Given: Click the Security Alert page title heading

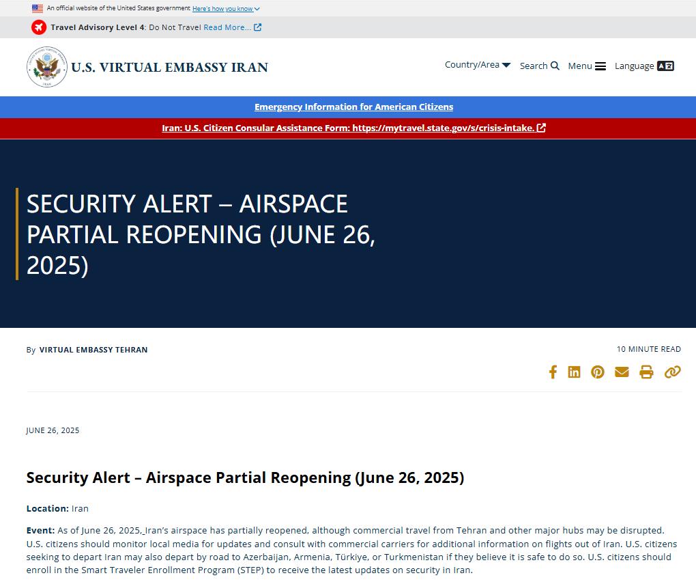Looking at the screenshot, I should tap(201, 234).
